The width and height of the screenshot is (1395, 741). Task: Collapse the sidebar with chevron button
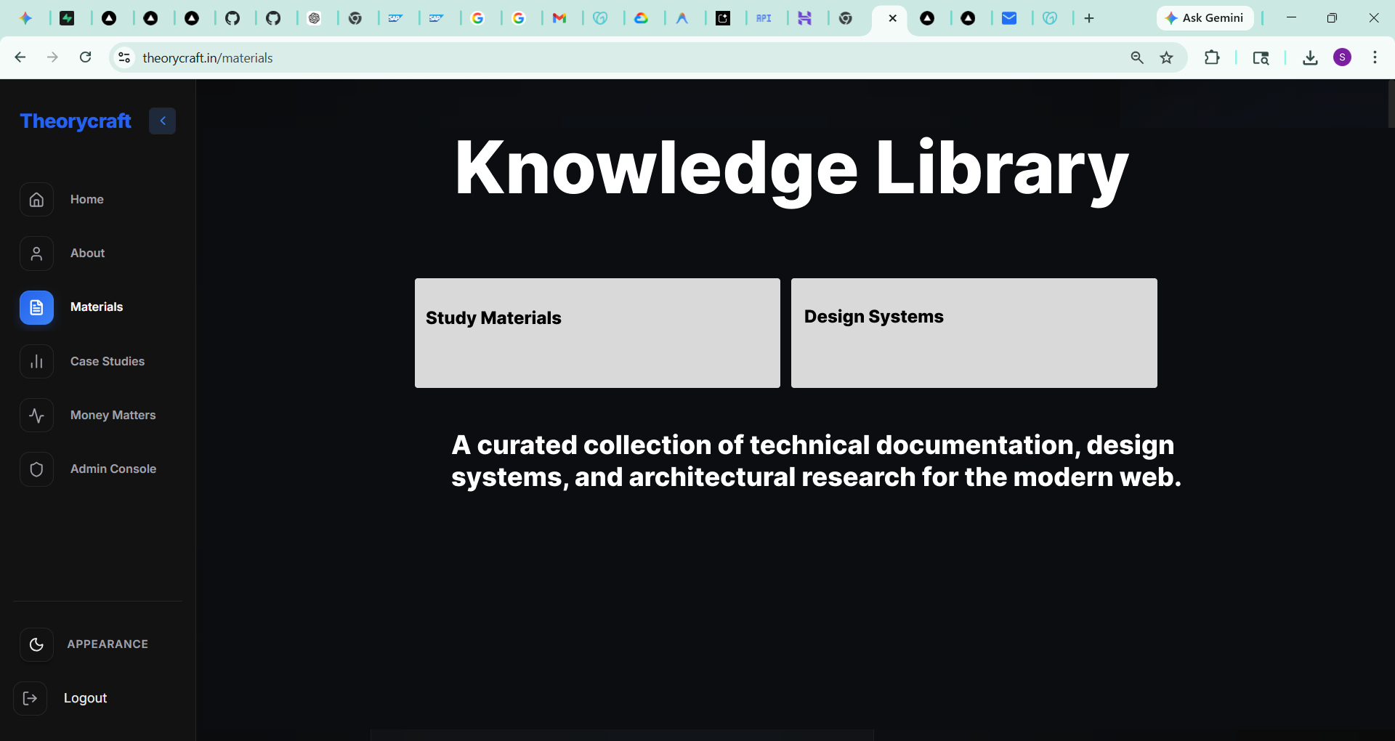coord(163,121)
